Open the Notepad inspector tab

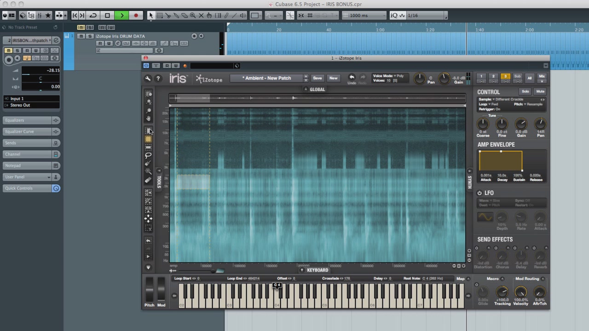click(31, 165)
